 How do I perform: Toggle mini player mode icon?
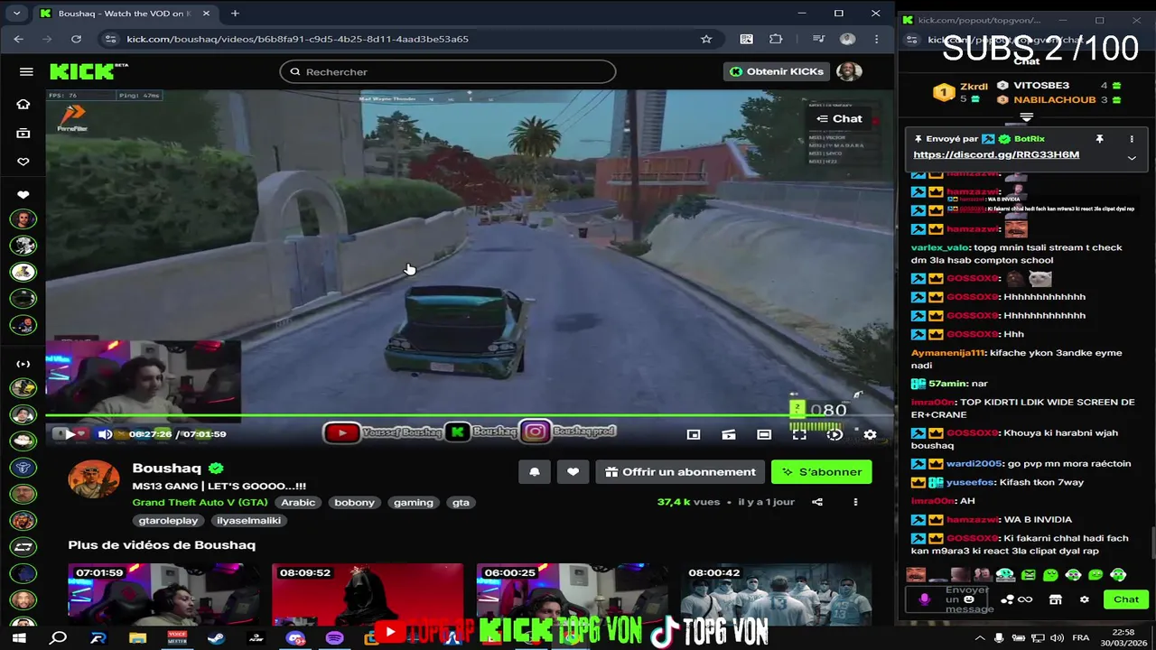(x=694, y=434)
